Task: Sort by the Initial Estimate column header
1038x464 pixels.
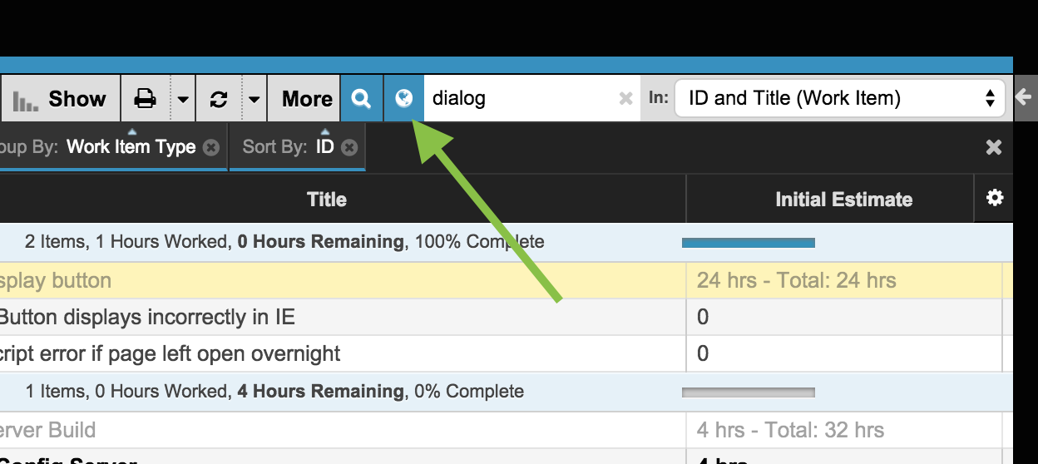Action: tap(843, 199)
